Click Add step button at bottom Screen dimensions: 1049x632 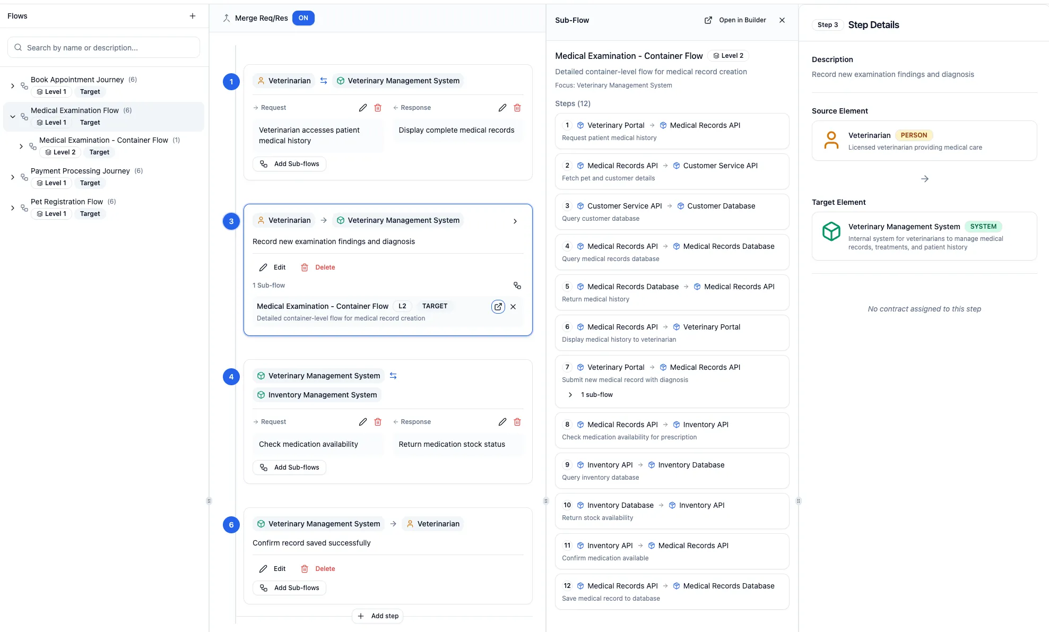pos(378,616)
